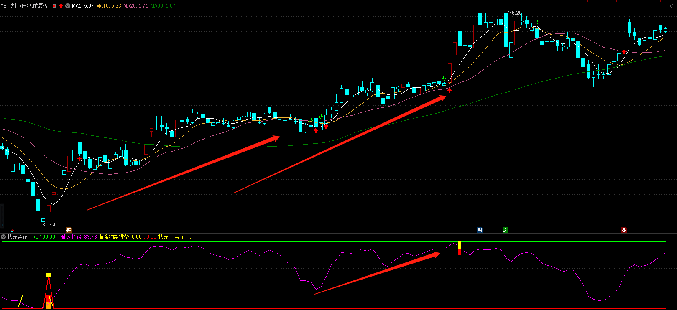
Task: Click the 仙人指路: 83.73 value
Action: (79, 237)
